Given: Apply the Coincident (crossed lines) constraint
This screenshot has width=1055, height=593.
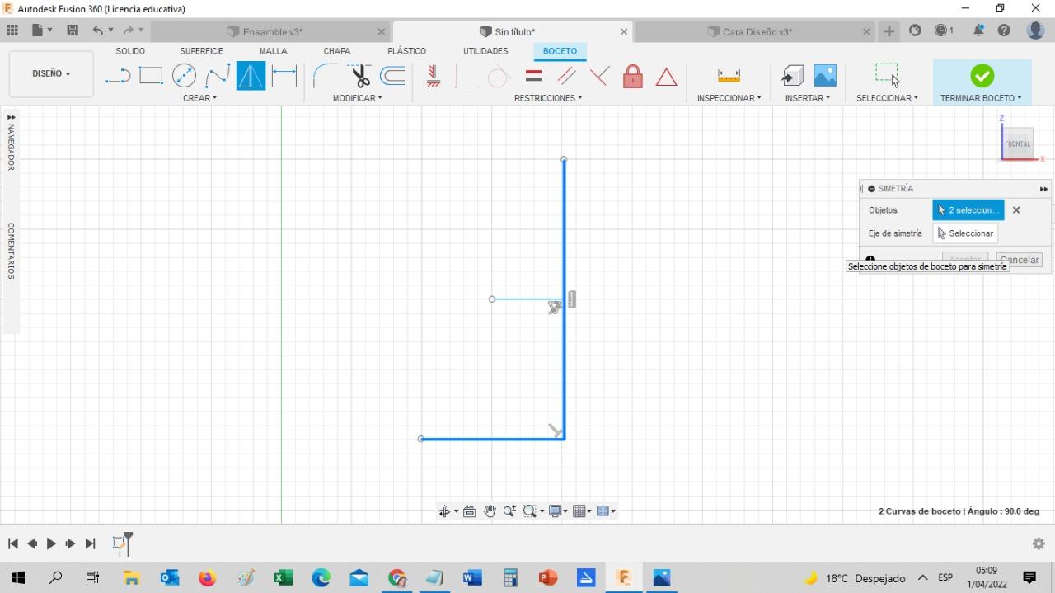Looking at the screenshot, I should pos(599,77).
